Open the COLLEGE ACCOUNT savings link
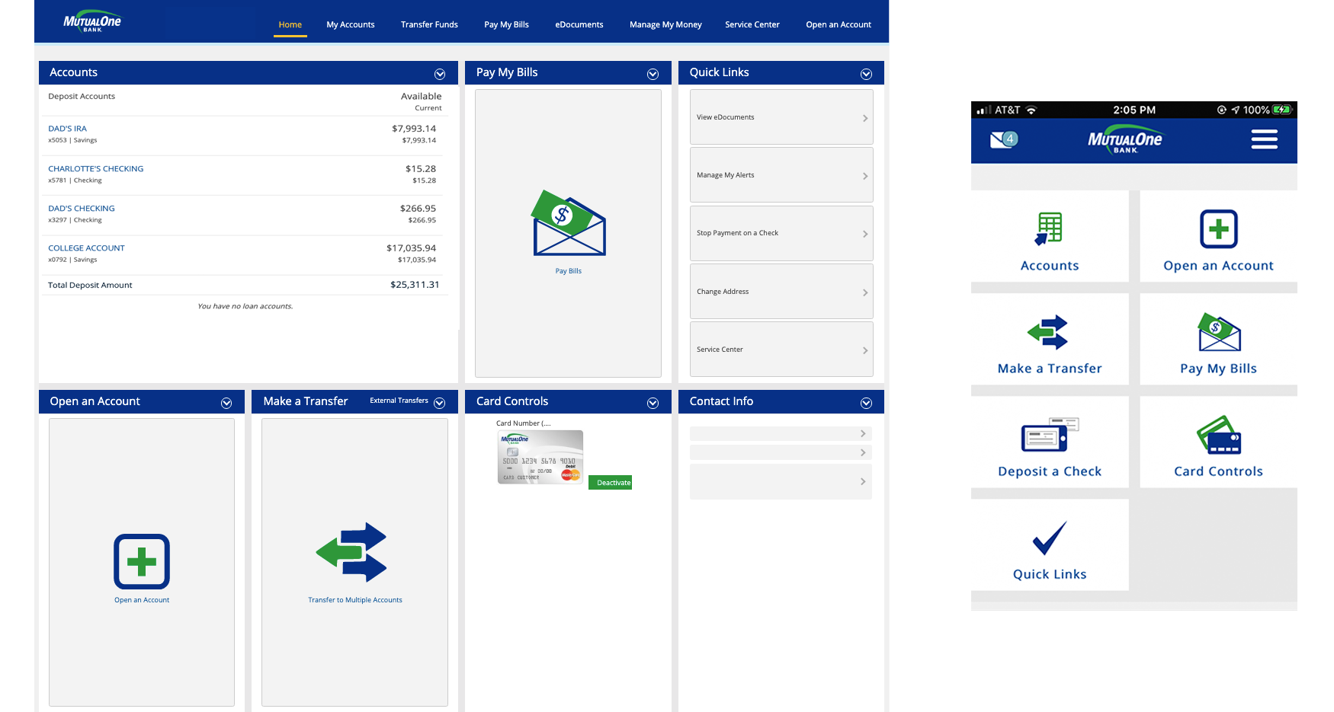 pyautogui.click(x=85, y=247)
